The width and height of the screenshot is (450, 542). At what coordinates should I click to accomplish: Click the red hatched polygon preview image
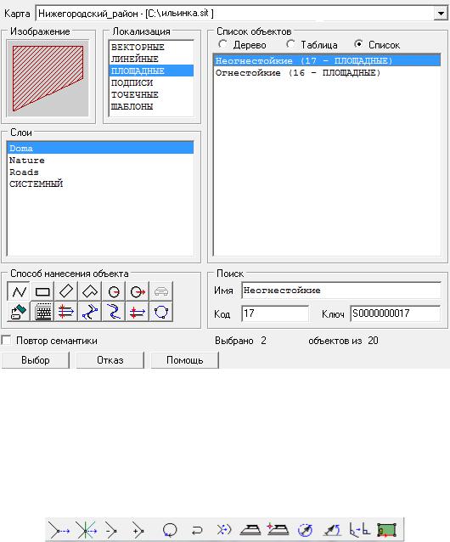tap(48, 78)
